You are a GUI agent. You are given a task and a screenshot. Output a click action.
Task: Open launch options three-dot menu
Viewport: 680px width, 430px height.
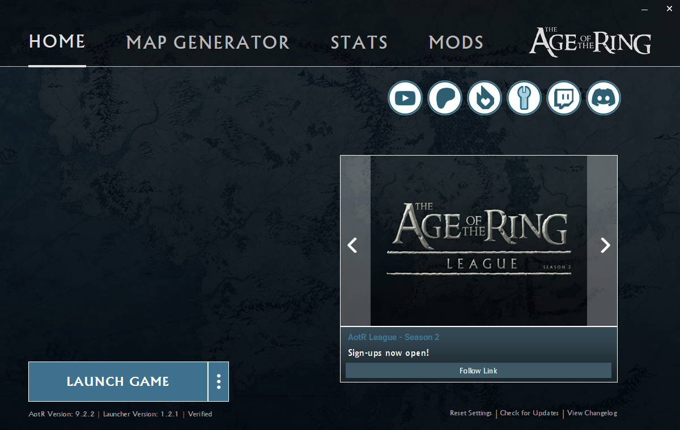tap(219, 381)
